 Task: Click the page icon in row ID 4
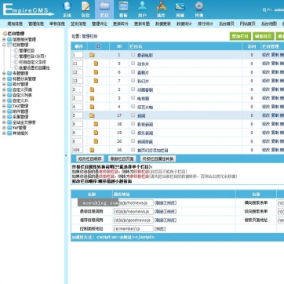(92, 107)
